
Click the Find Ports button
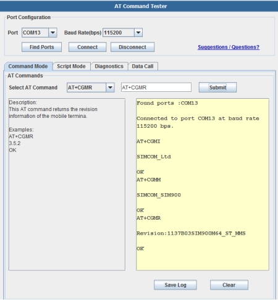[x=41, y=47]
